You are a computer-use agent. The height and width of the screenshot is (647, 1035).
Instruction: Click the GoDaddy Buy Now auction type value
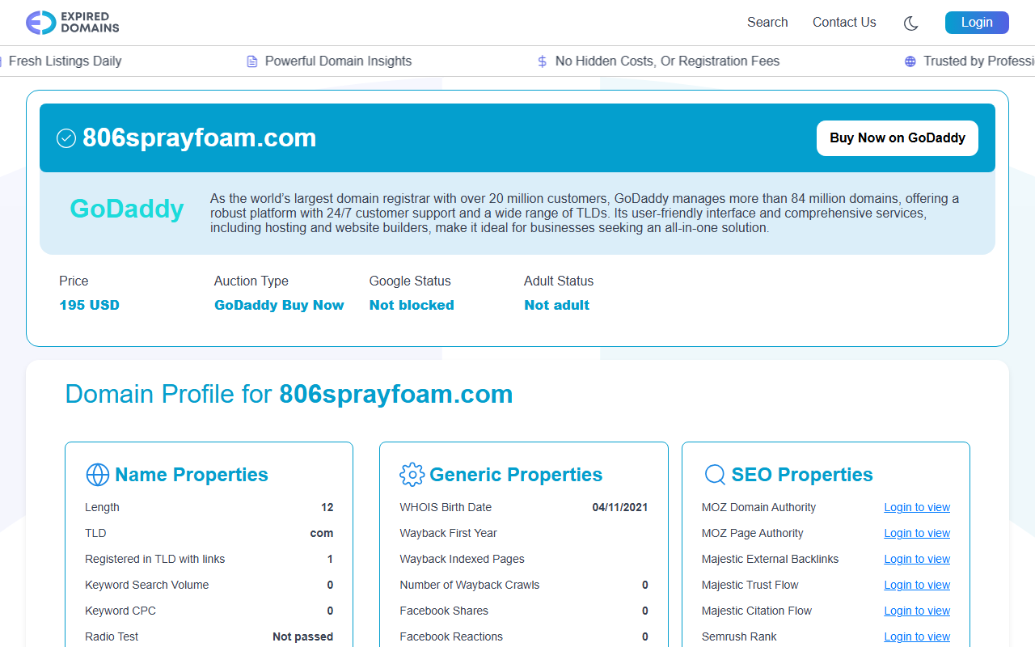279,305
